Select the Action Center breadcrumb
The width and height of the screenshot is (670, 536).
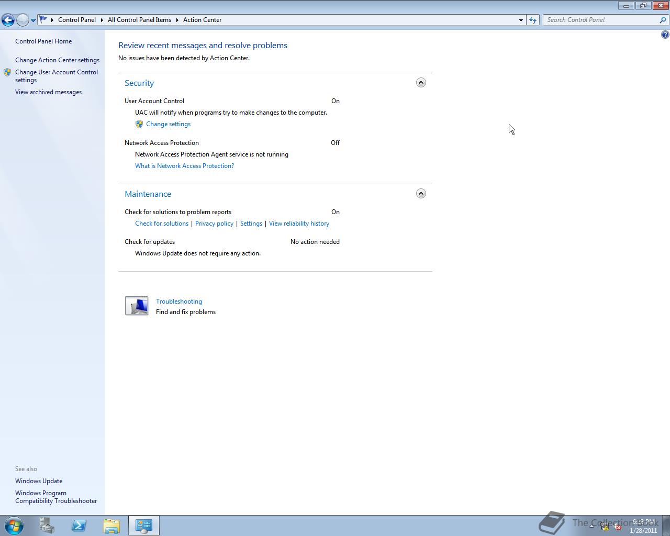[202, 20]
